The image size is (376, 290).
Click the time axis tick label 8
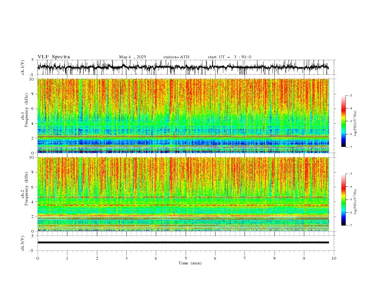(x=274, y=258)
